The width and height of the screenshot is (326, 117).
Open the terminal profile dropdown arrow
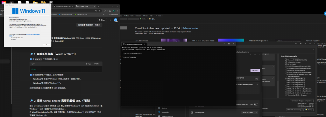(152, 44)
